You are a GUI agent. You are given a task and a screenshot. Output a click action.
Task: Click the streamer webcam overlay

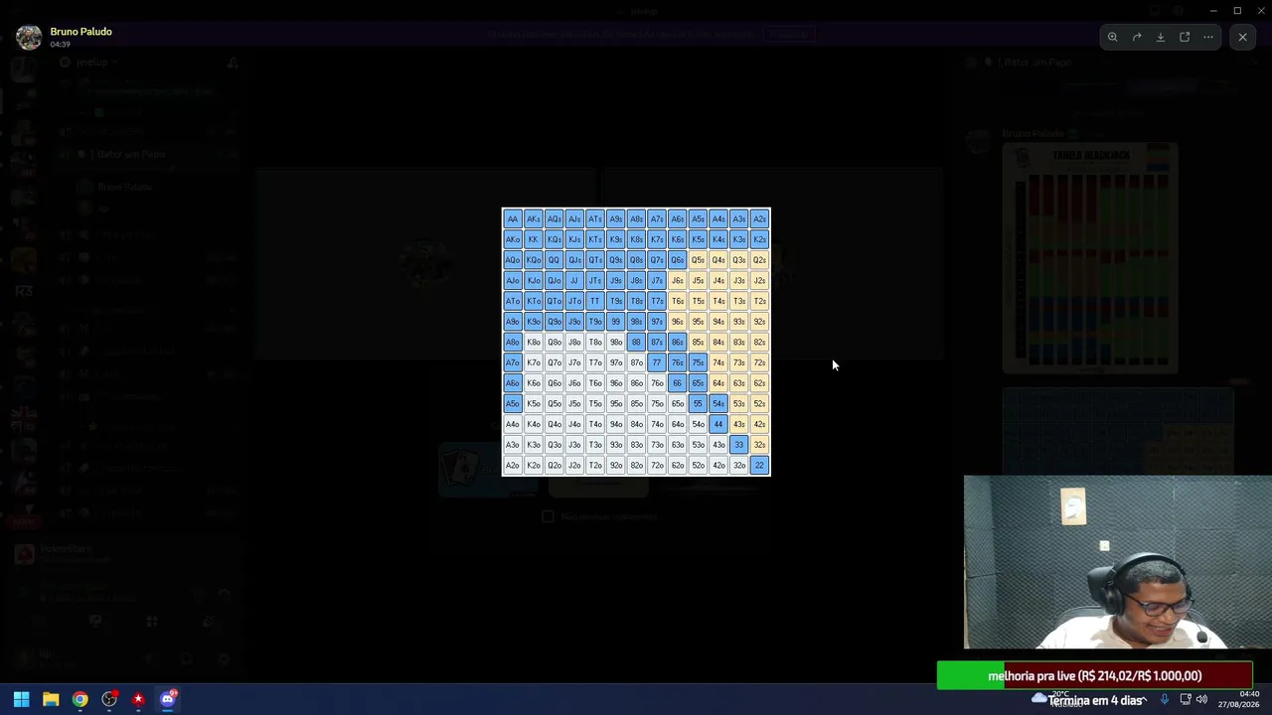click(x=1117, y=562)
